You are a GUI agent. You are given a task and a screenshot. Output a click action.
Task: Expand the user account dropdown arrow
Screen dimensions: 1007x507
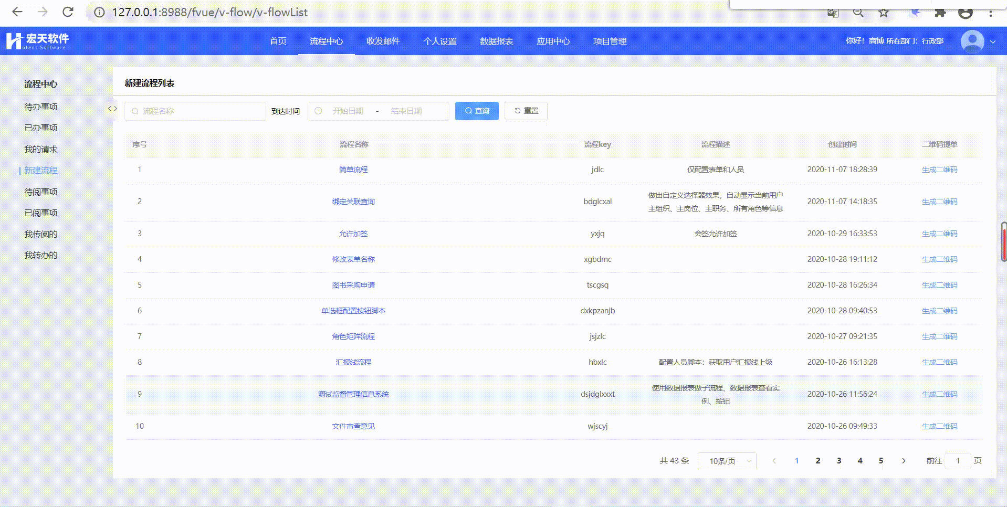(x=993, y=41)
